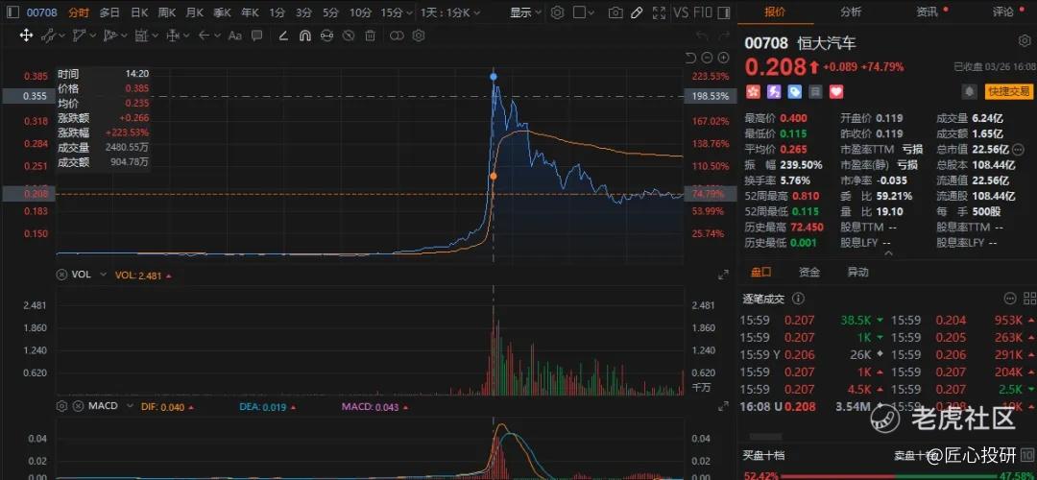Select the angle line drawing tool

click(x=283, y=36)
